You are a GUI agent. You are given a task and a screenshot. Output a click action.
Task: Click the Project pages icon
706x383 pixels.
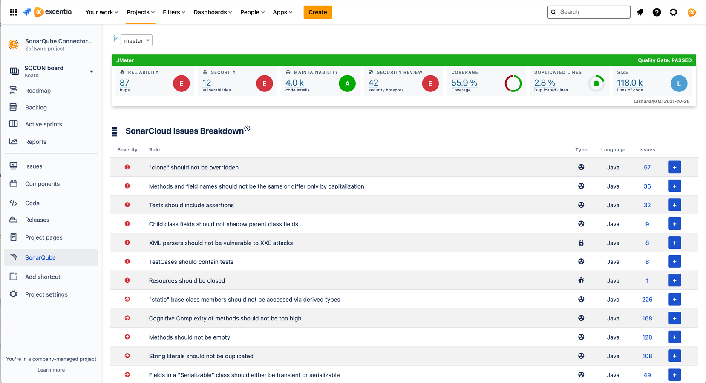[14, 237]
